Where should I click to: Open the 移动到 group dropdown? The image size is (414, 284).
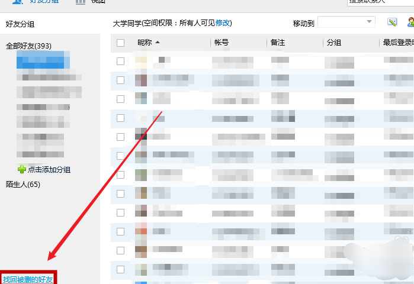tap(346, 22)
